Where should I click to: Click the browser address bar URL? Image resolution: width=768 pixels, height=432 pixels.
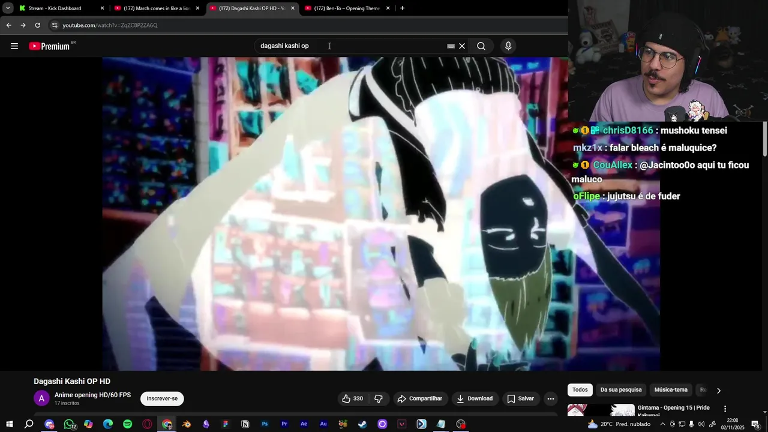pos(110,25)
